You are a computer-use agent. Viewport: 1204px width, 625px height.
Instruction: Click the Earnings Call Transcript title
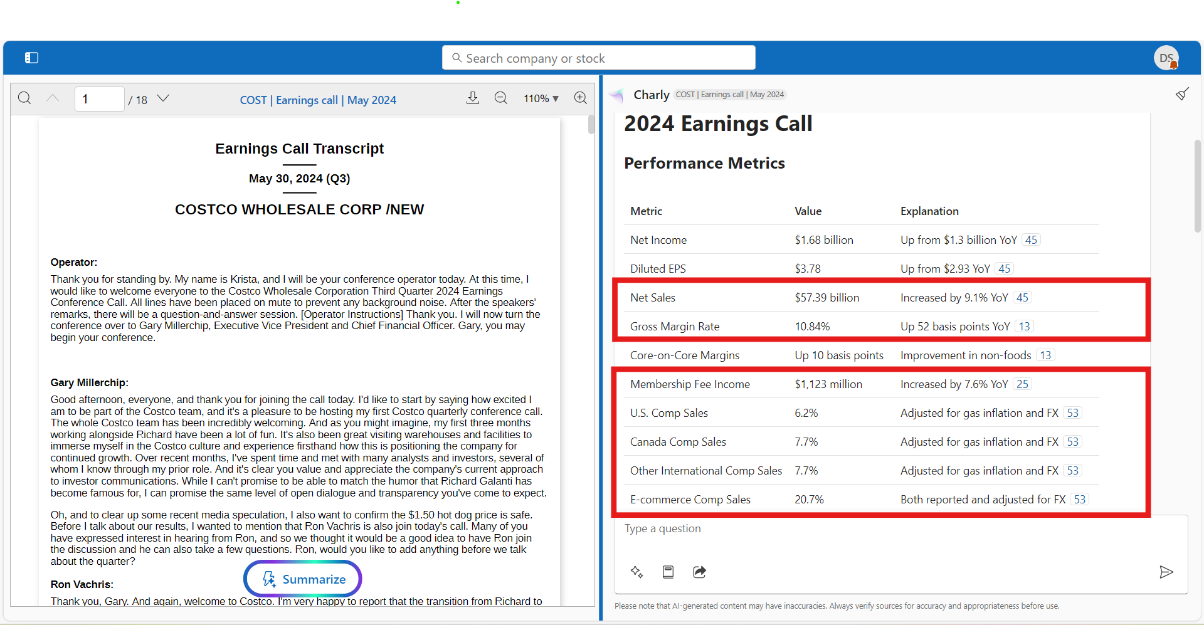click(299, 149)
